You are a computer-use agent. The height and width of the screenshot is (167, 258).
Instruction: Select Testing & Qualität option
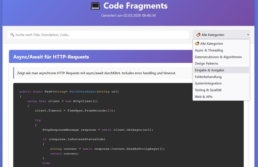(208, 90)
